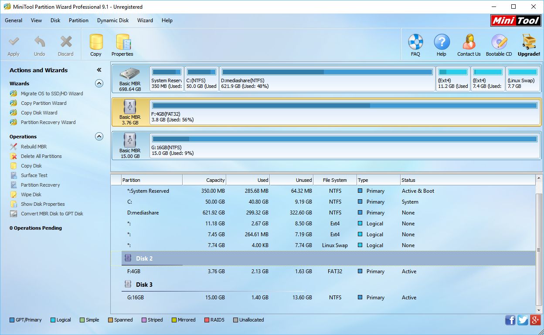Click the Show Disk Properties link
This screenshot has width=544, height=335.
click(x=43, y=204)
